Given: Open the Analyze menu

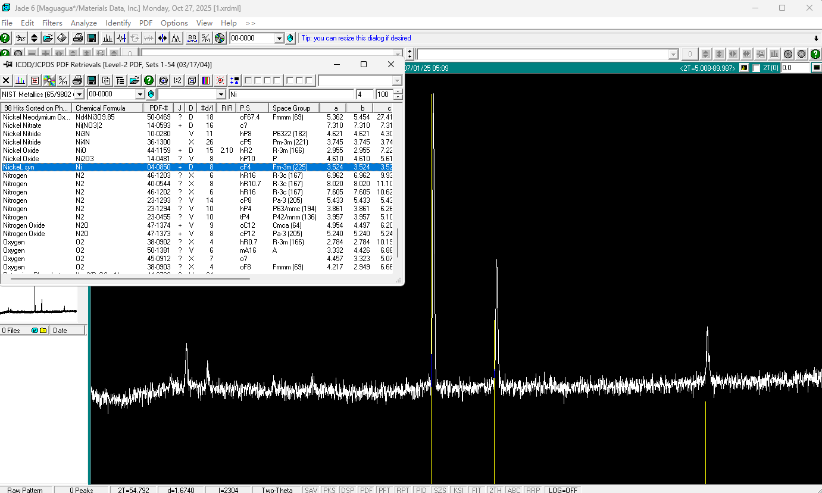Looking at the screenshot, I should coord(83,23).
